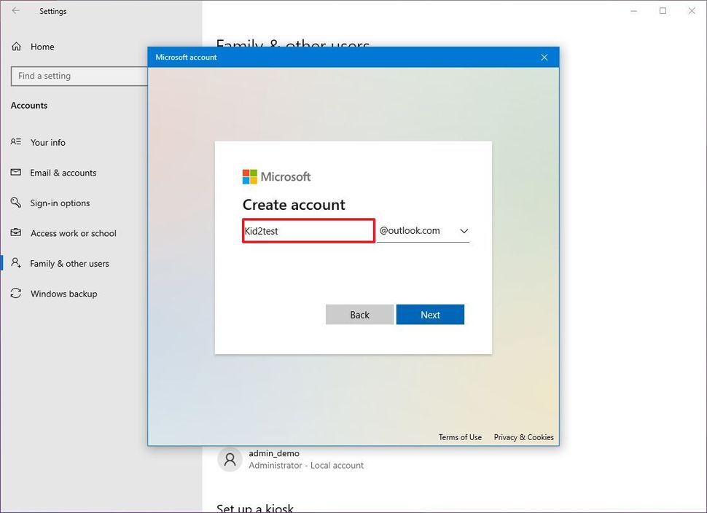Click the Windows backup sync icon
This screenshot has width=707, height=513.
point(16,294)
